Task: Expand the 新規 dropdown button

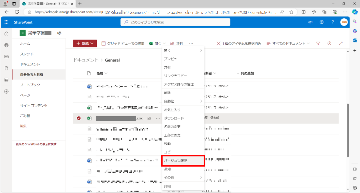Action: (85, 44)
